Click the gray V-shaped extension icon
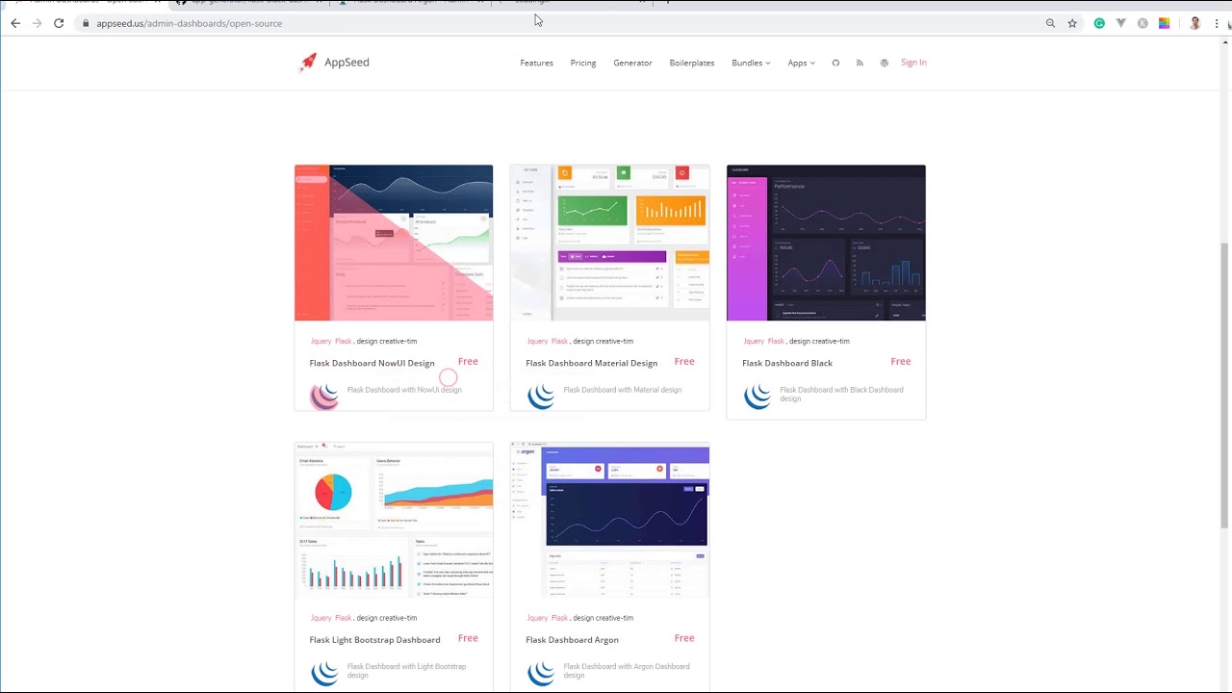The width and height of the screenshot is (1232, 693). (x=1120, y=23)
